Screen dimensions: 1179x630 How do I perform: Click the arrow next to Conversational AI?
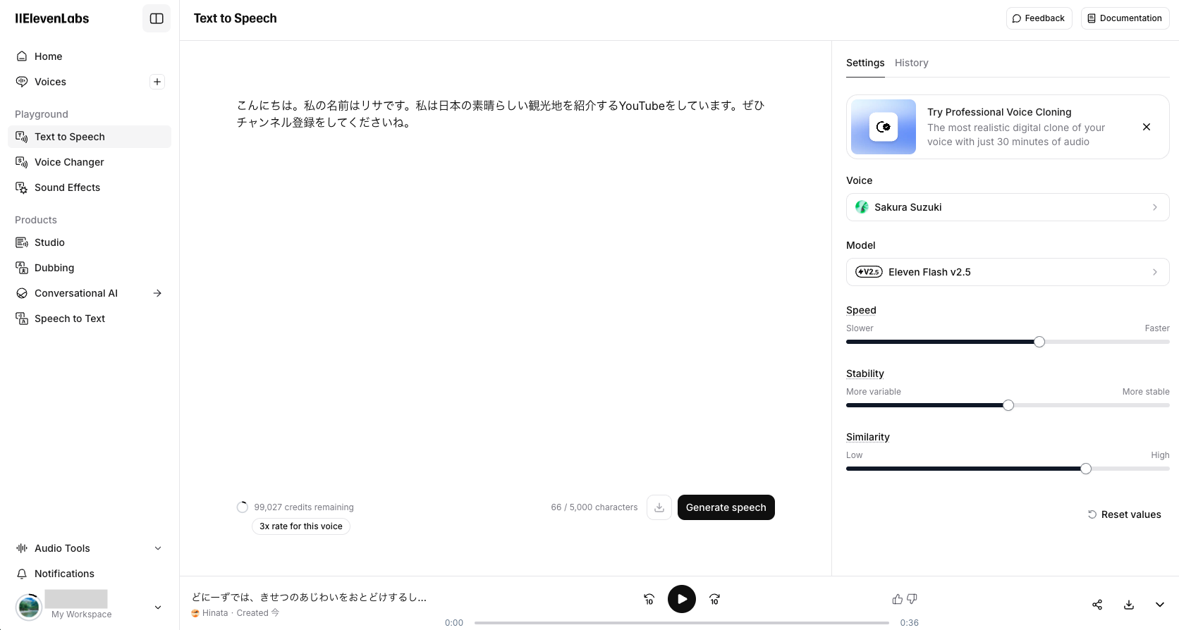(157, 293)
